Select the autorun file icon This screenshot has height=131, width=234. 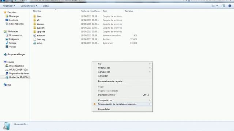tap(35, 36)
